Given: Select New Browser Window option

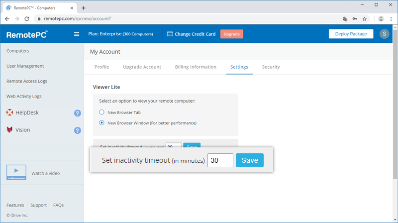Looking at the screenshot, I should (101, 122).
